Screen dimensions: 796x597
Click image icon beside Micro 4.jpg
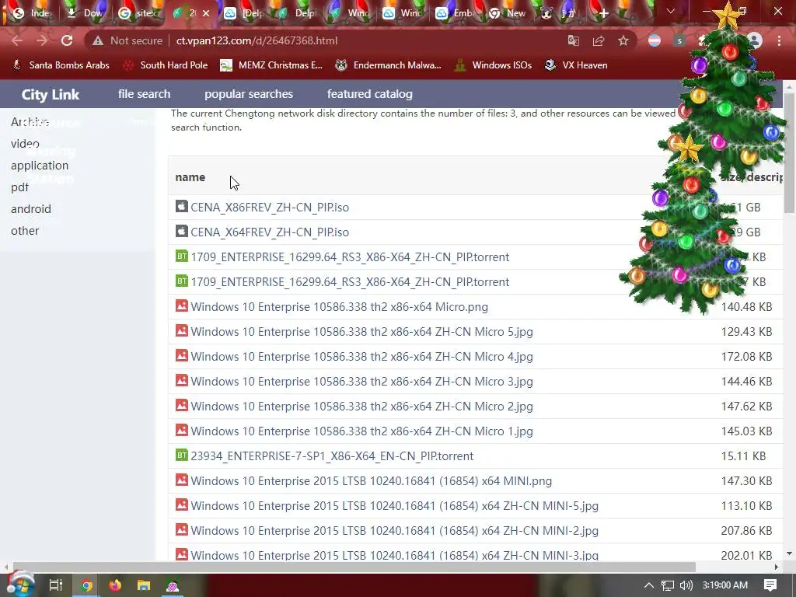click(182, 355)
